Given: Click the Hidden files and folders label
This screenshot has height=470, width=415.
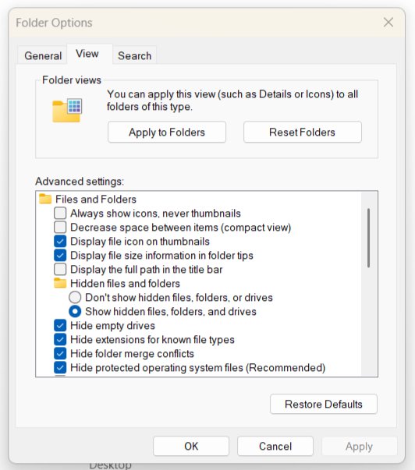Looking at the screenshot, I should (125, 284).
